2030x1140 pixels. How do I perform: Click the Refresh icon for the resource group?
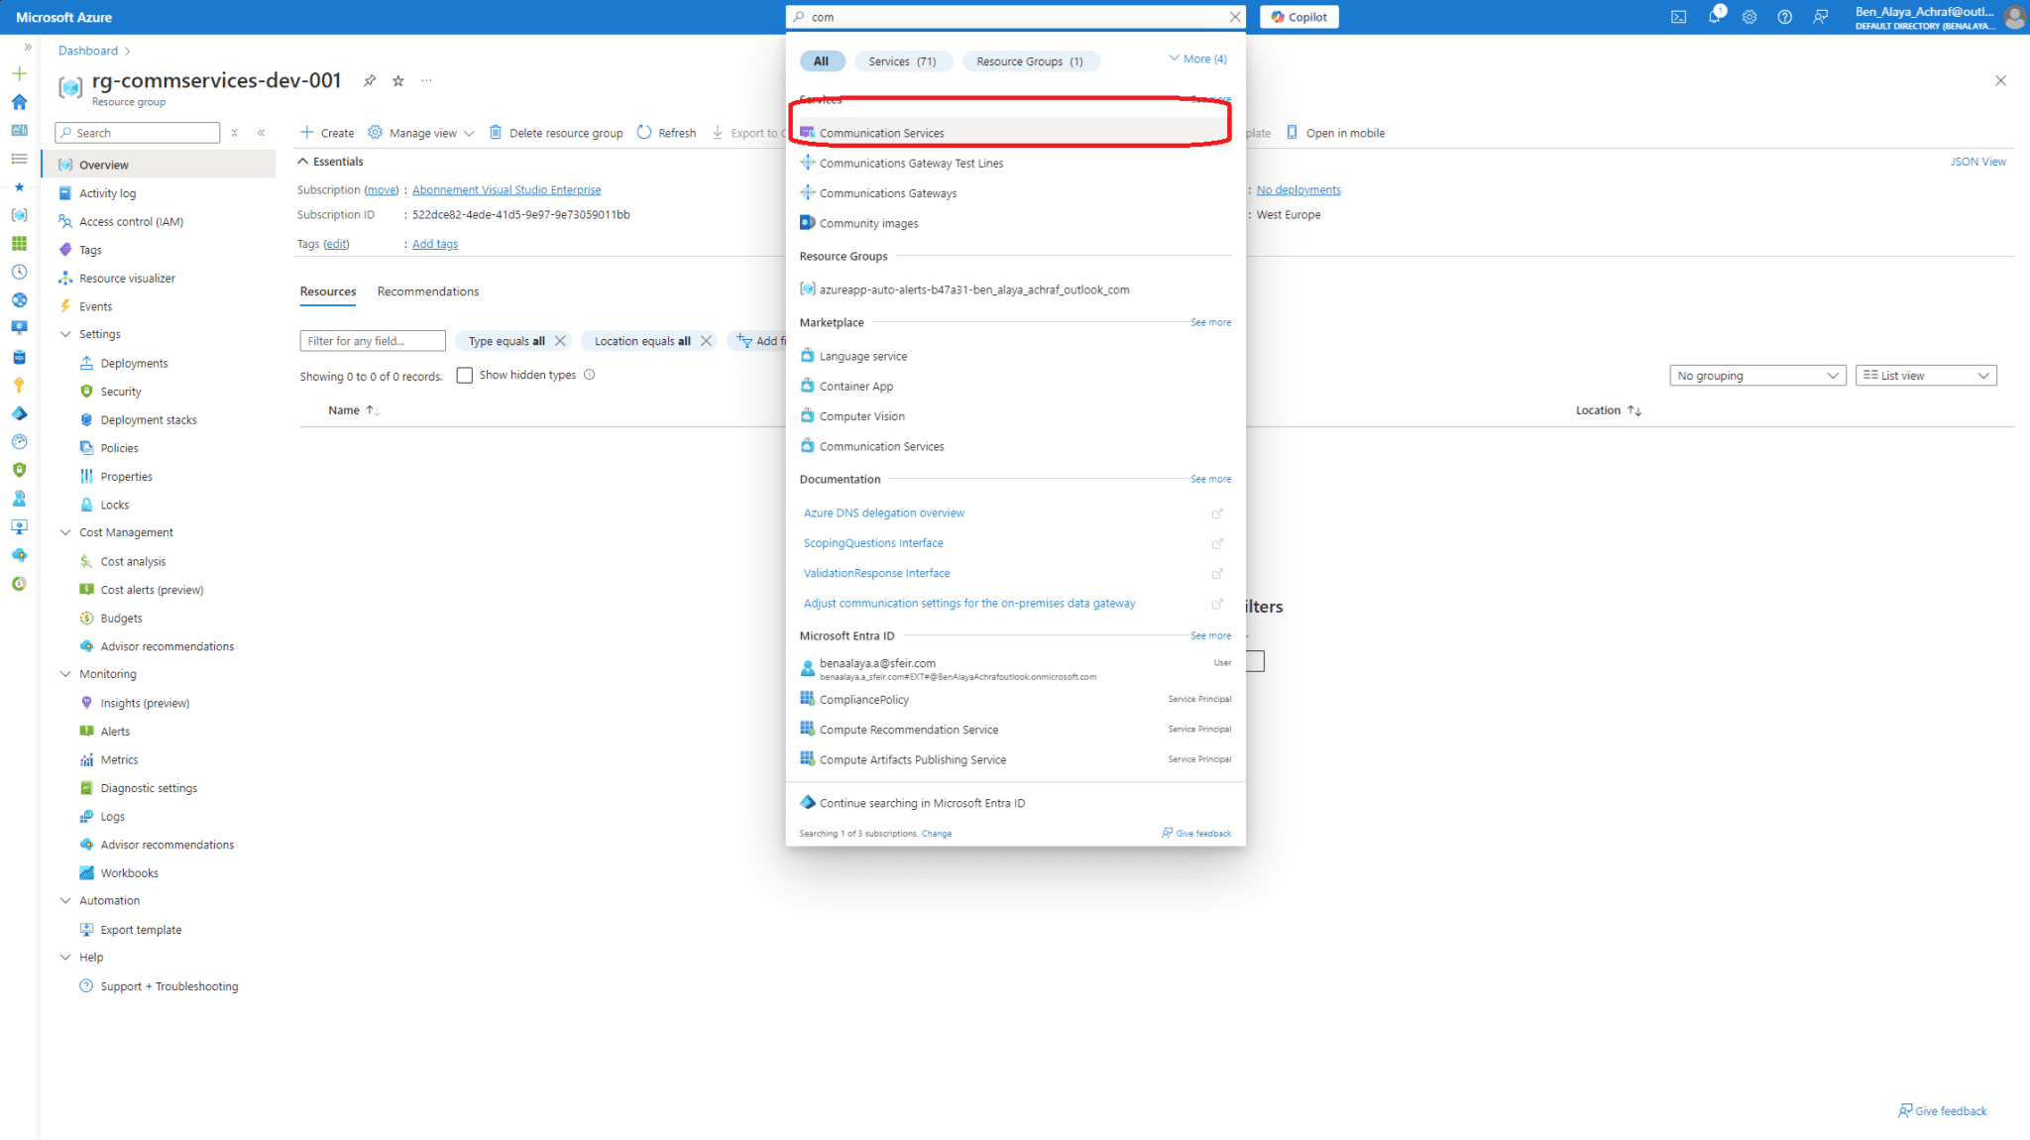coord(644,132)
